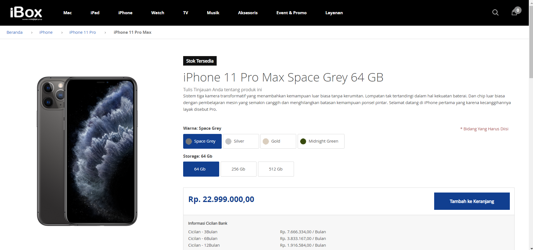533x250 pixels.
Task: Open the Mac menu
Action: coord(68,13)
